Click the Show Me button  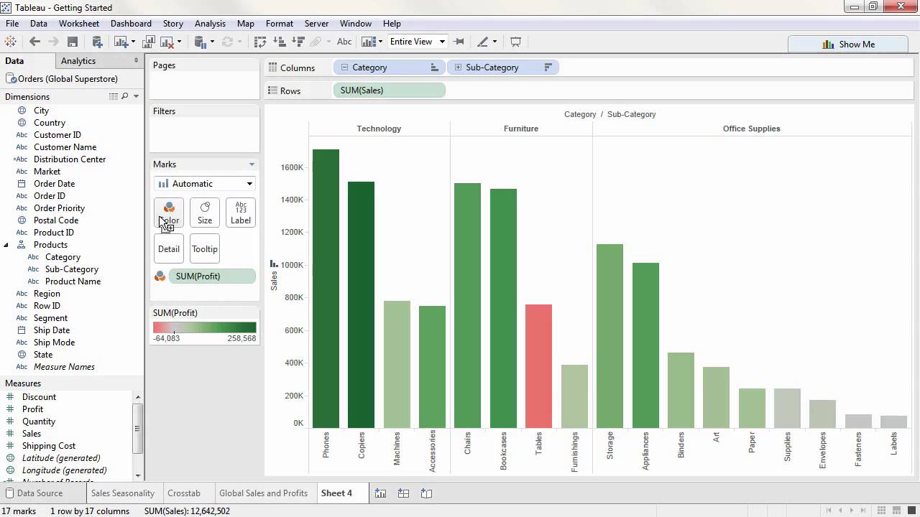(849, 44)
